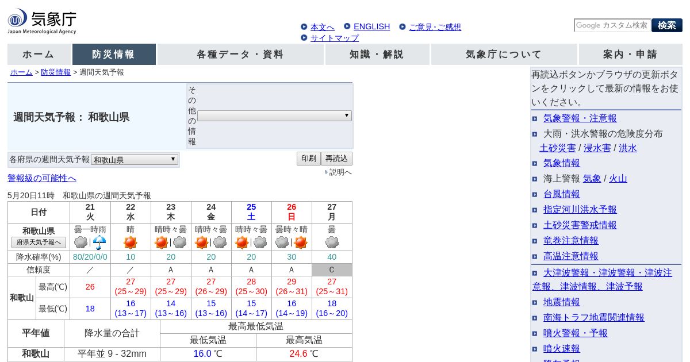Click the square bullet next to 地震情報
Image resolution: width=690 pixels, height=362 pixels.
(535, 303)
